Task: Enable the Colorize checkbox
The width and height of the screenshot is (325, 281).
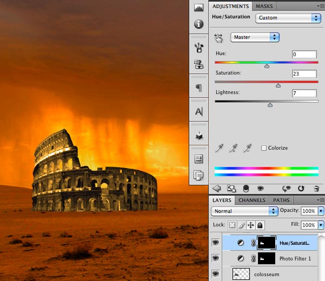Action: (x=264, y=148)
